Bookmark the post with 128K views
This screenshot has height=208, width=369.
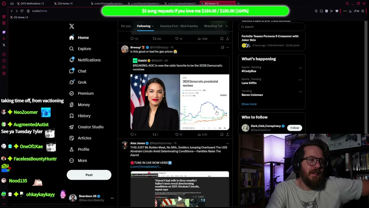pos(222,39)
